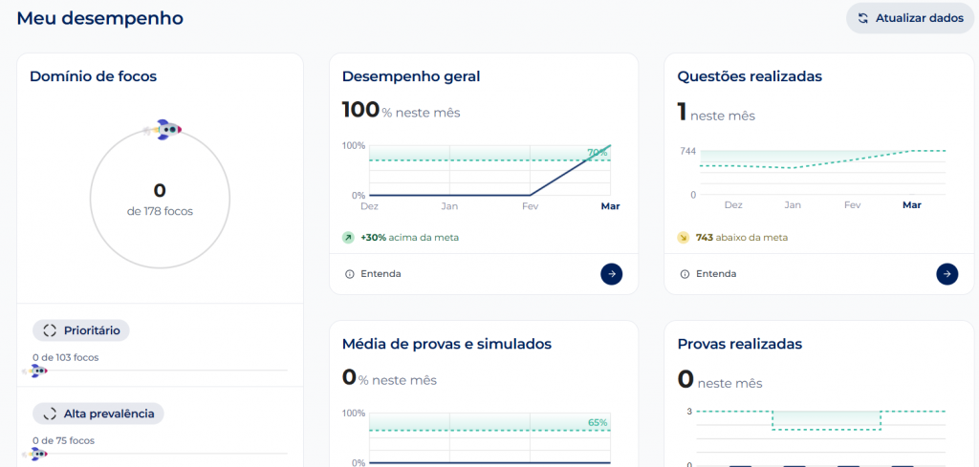Click rocket marker on the Prioritário progress bar

point(37,371)
